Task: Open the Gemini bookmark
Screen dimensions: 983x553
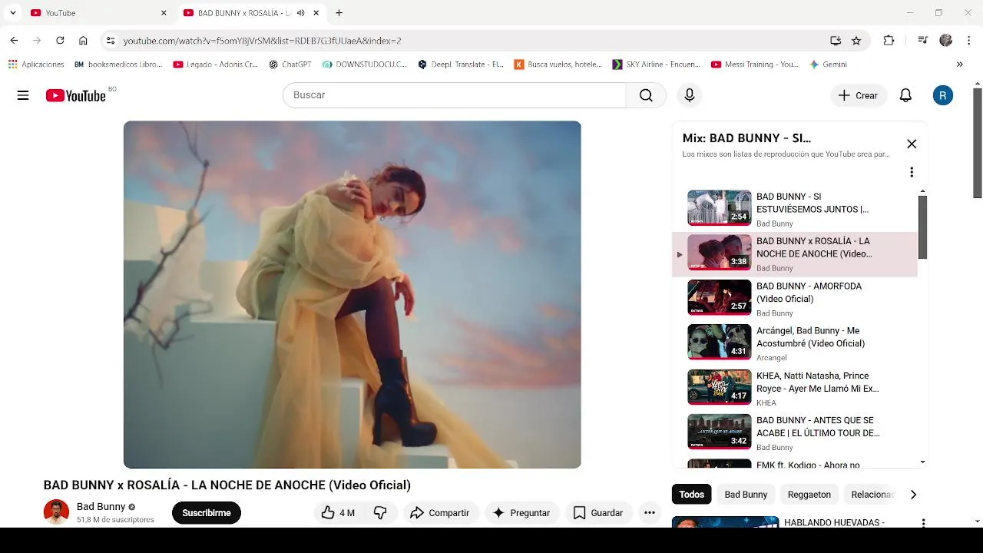Action: click(x=828, y=65)
